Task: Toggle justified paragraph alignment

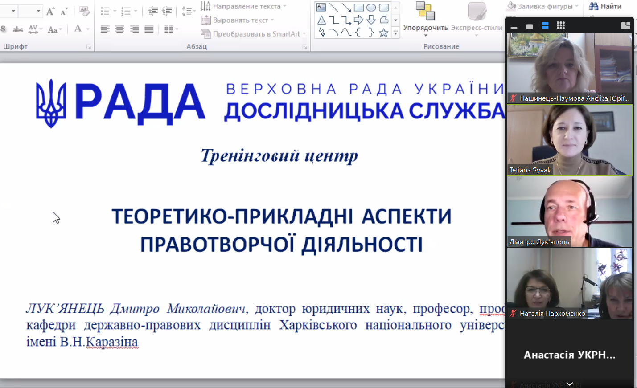Action: click(x=149, y=30)
